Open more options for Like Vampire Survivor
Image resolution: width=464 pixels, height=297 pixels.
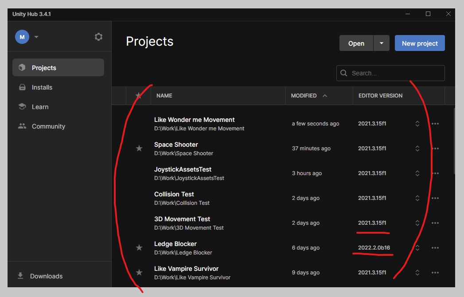tap(435, 273)
